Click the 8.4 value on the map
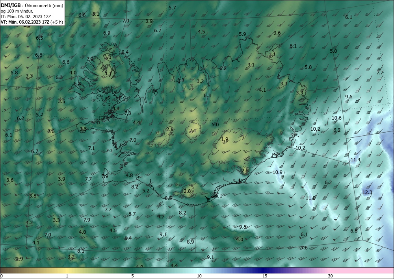Screen dimensions: 394x279 128,238
